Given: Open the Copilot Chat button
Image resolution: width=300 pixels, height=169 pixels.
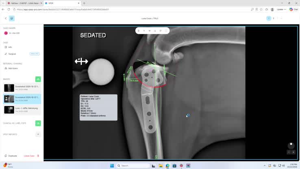Looking at the screenshot, I should tap(293, 9).
